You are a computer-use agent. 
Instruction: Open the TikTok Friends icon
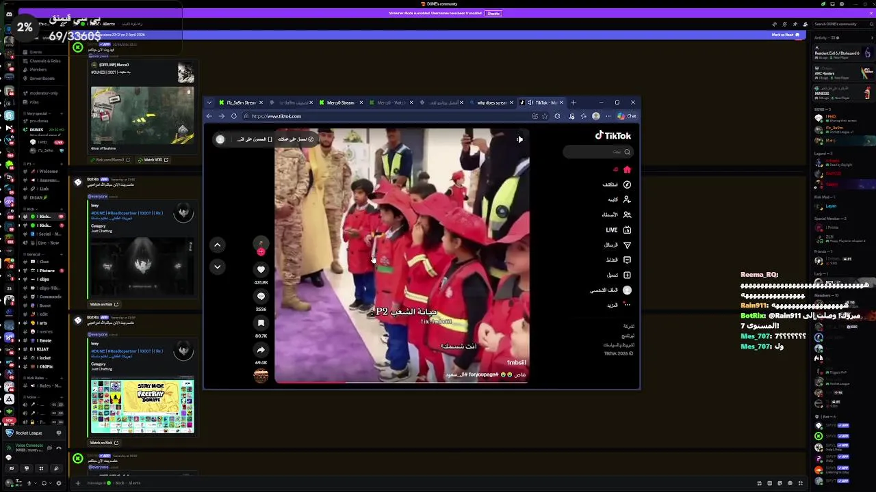(x=627, y=215)
